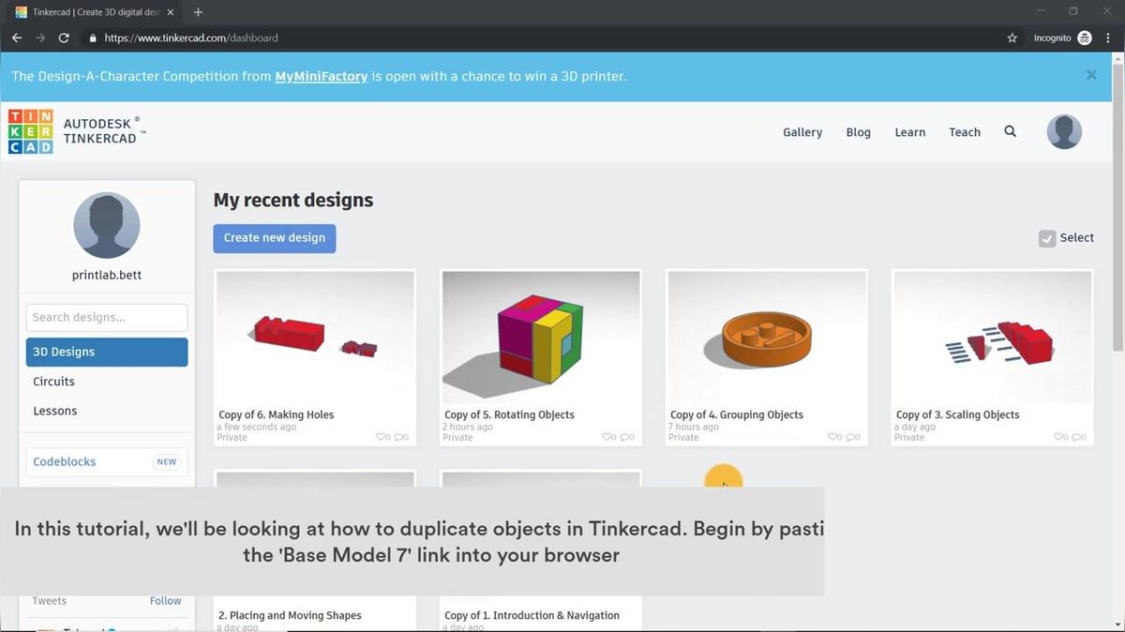This screenshot has width=1125, height=632.
Task: Like Copy of 6. Making Holes heart icon
Action: point(382,437)
